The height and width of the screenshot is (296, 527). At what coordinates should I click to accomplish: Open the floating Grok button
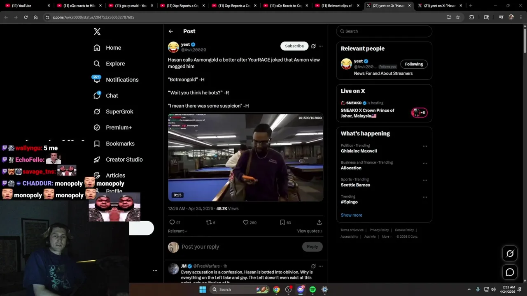pyautogui.click(x=510, y=254)
